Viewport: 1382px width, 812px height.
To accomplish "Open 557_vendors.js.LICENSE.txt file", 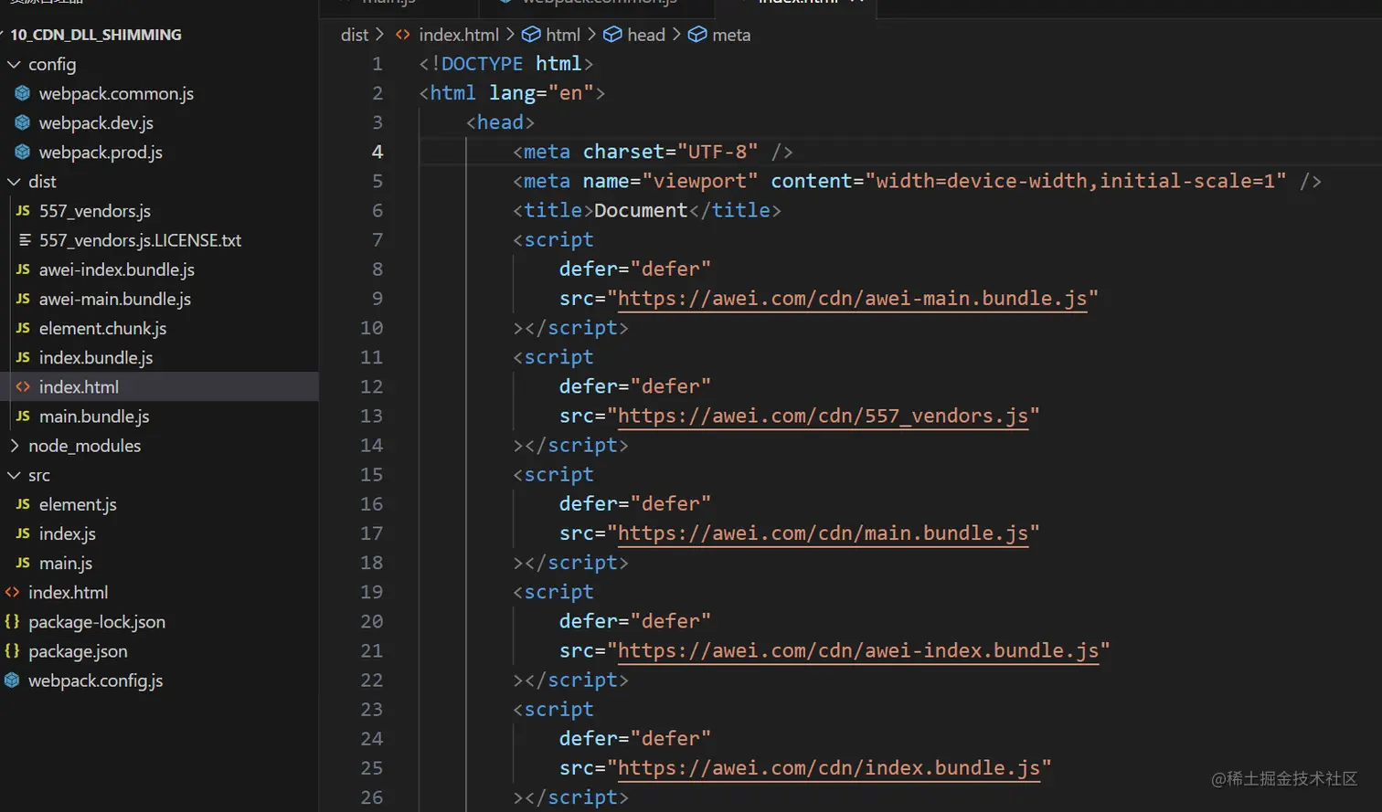I will click(x=140, y=240).
